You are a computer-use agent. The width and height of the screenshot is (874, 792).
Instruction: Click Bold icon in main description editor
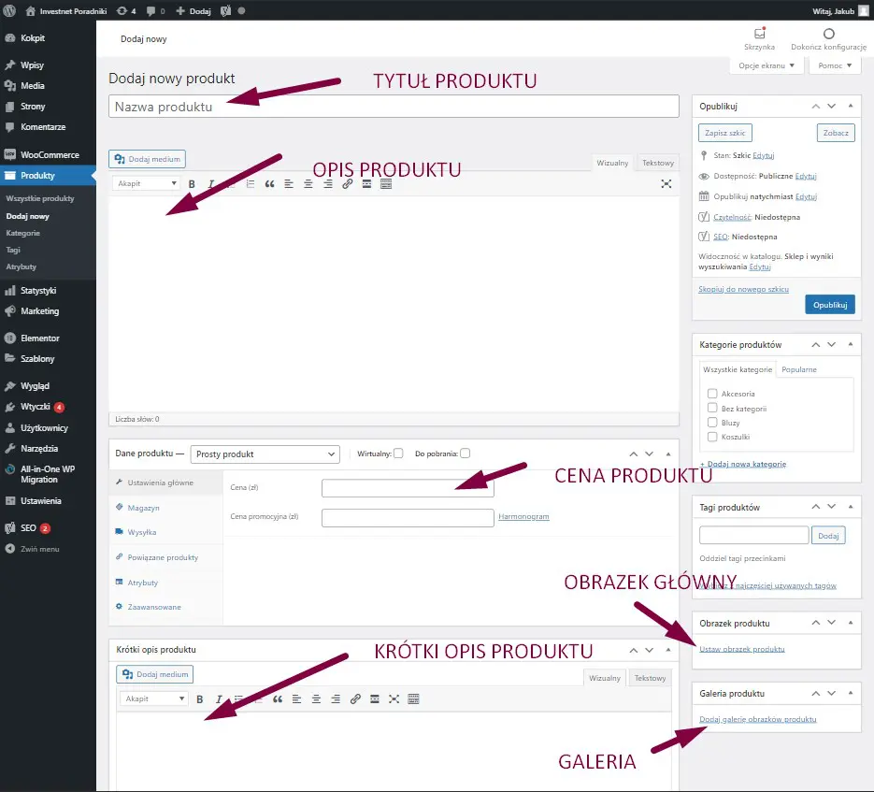(192, 184)
